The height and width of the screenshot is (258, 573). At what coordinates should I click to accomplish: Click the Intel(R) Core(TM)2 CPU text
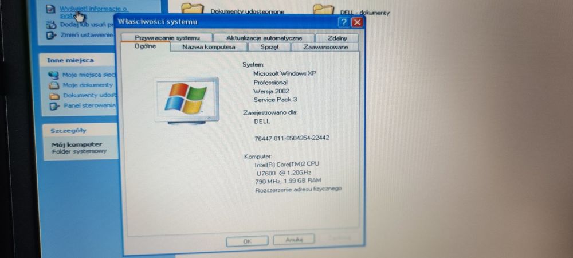(287, 165)
